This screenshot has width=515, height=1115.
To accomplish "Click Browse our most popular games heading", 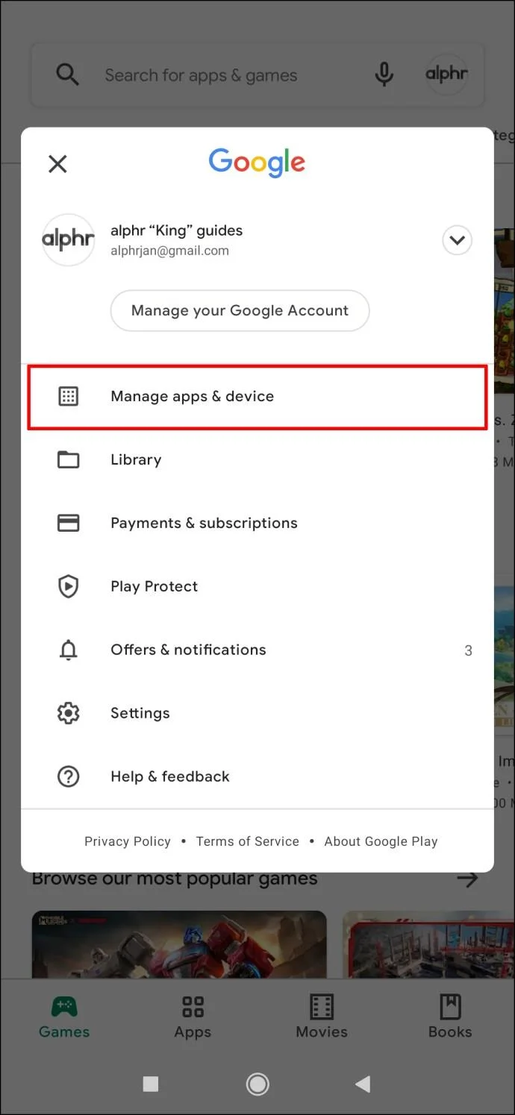I will pyautogui.click(x=175, y=879).
